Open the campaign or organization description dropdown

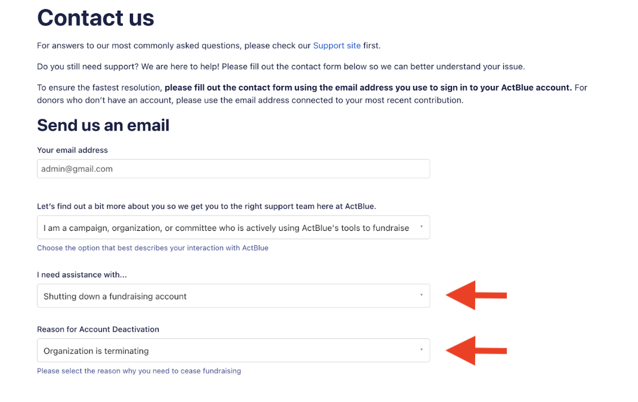pyautogui.click(x=227, y=228)
